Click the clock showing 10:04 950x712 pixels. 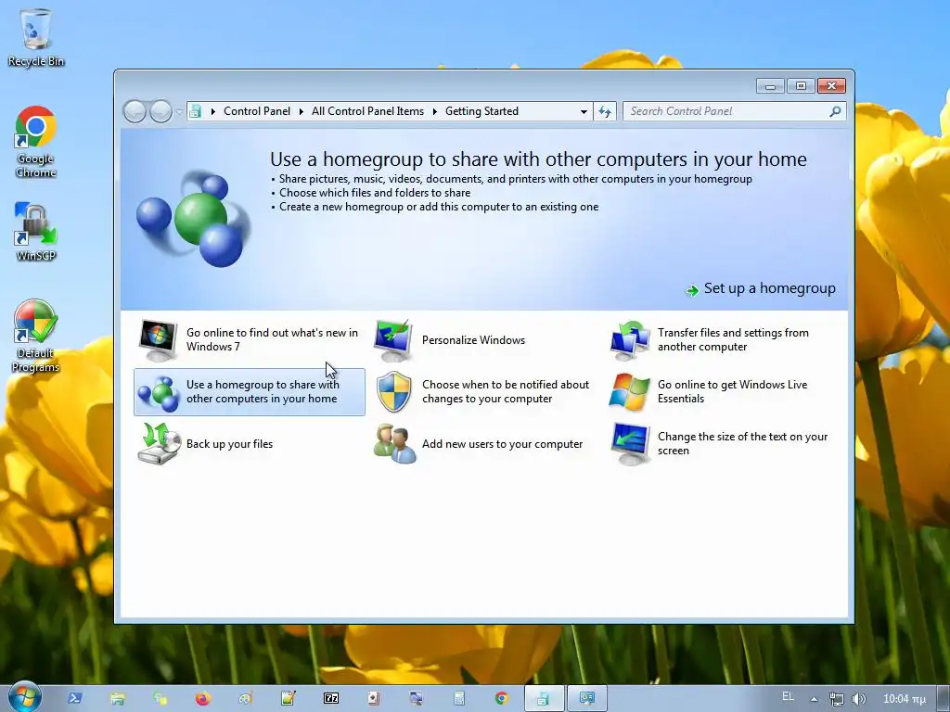point(904,699)
